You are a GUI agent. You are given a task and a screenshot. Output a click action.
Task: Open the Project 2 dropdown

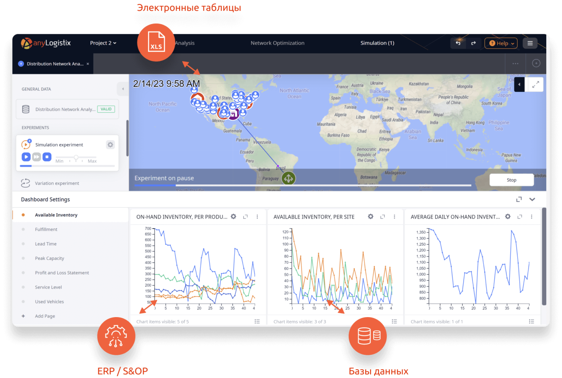pos(103,43)
